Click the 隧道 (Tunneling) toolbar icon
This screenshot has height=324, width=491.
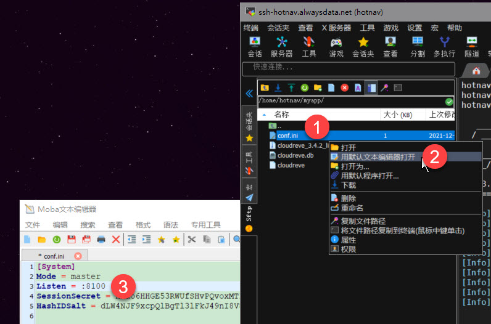click(472, 47)
